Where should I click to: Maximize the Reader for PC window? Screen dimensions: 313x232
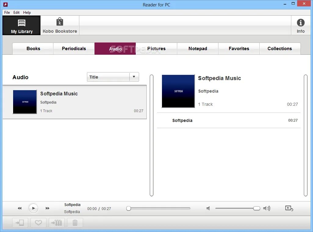[x=293, y=4]
